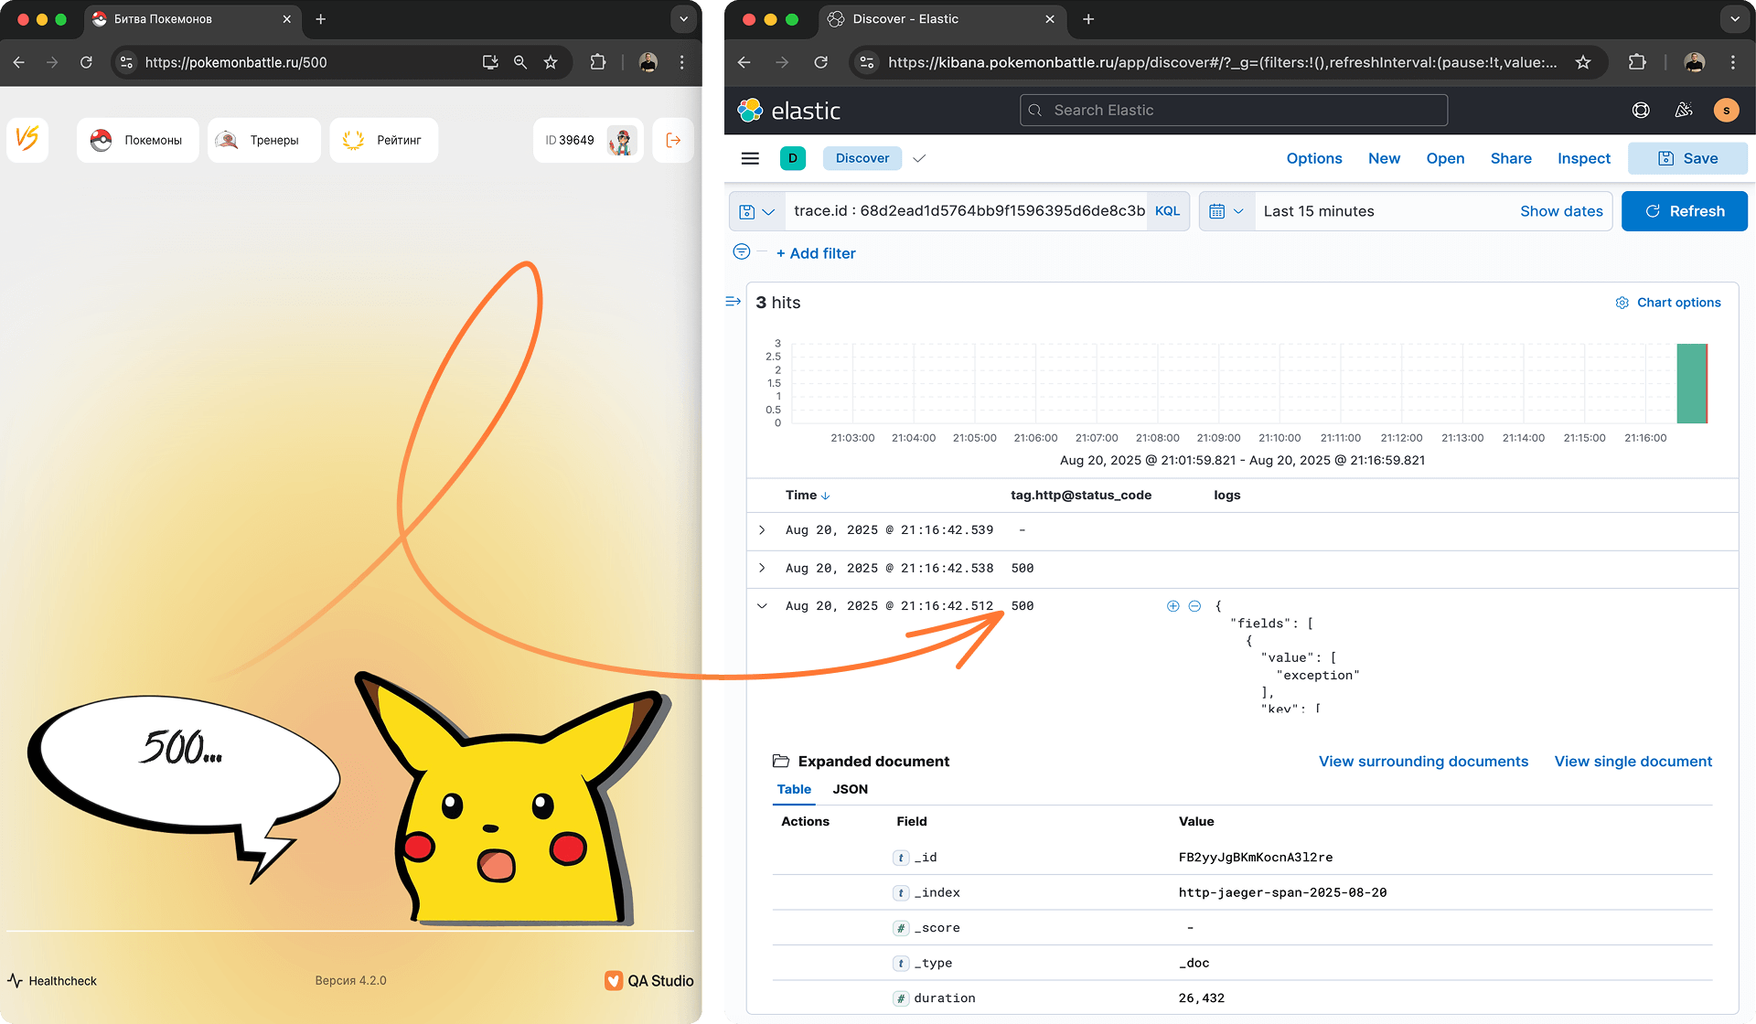Click the green histogram bar
This screenshot has width=1756, height=1024.
[1691, 384]
